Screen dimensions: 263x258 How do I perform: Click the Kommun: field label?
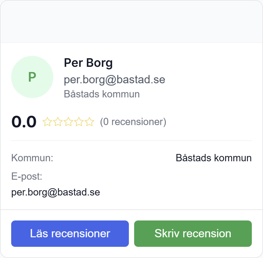point(32,158)
